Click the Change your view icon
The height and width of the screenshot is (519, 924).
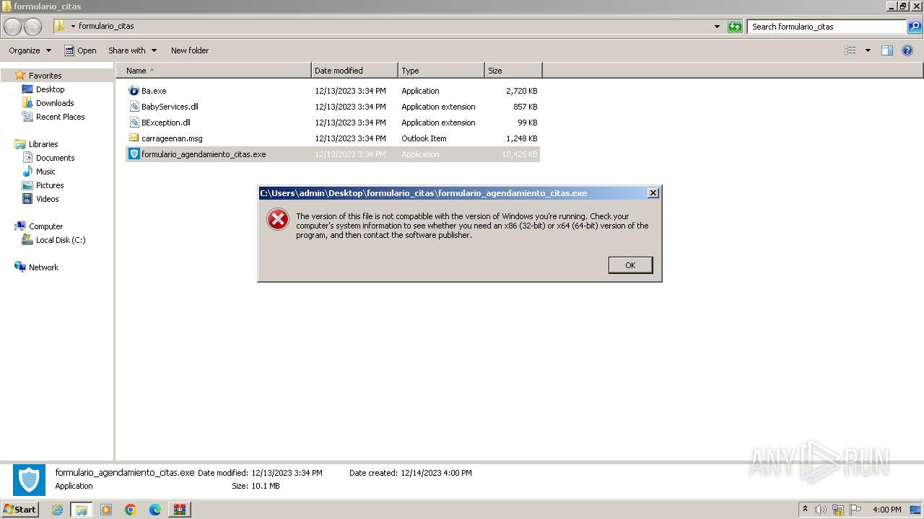click(x=850, y=50)
